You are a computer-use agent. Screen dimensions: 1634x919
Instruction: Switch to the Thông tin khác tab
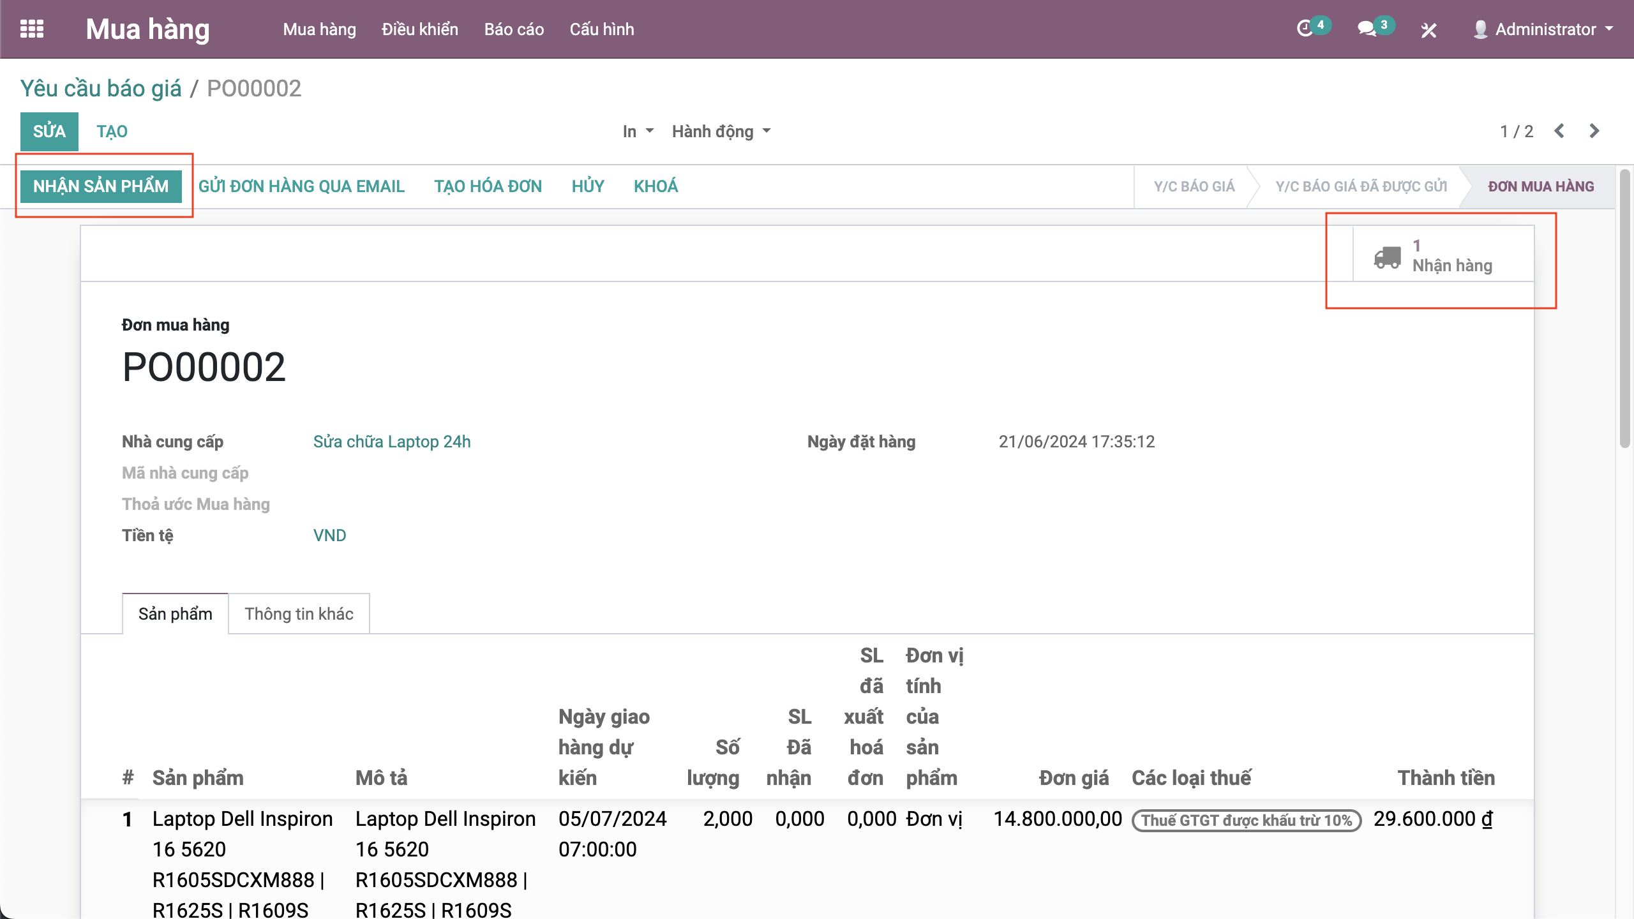pyautogui.click(x=299, y=613)
